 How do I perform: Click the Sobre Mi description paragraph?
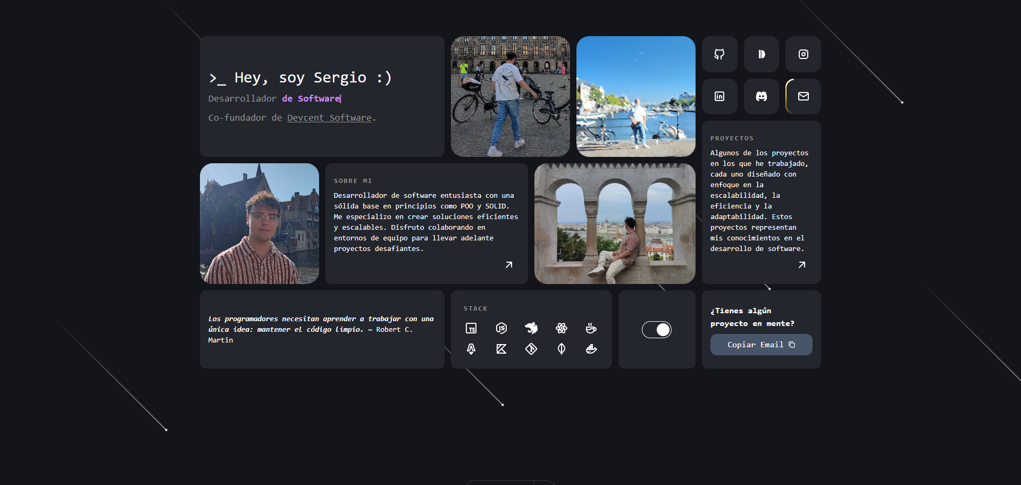[426, 222]
